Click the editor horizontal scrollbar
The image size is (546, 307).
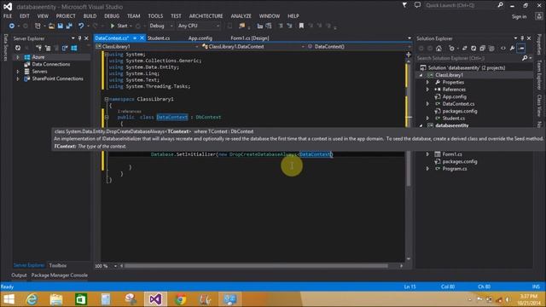click(x=256, y=266)
